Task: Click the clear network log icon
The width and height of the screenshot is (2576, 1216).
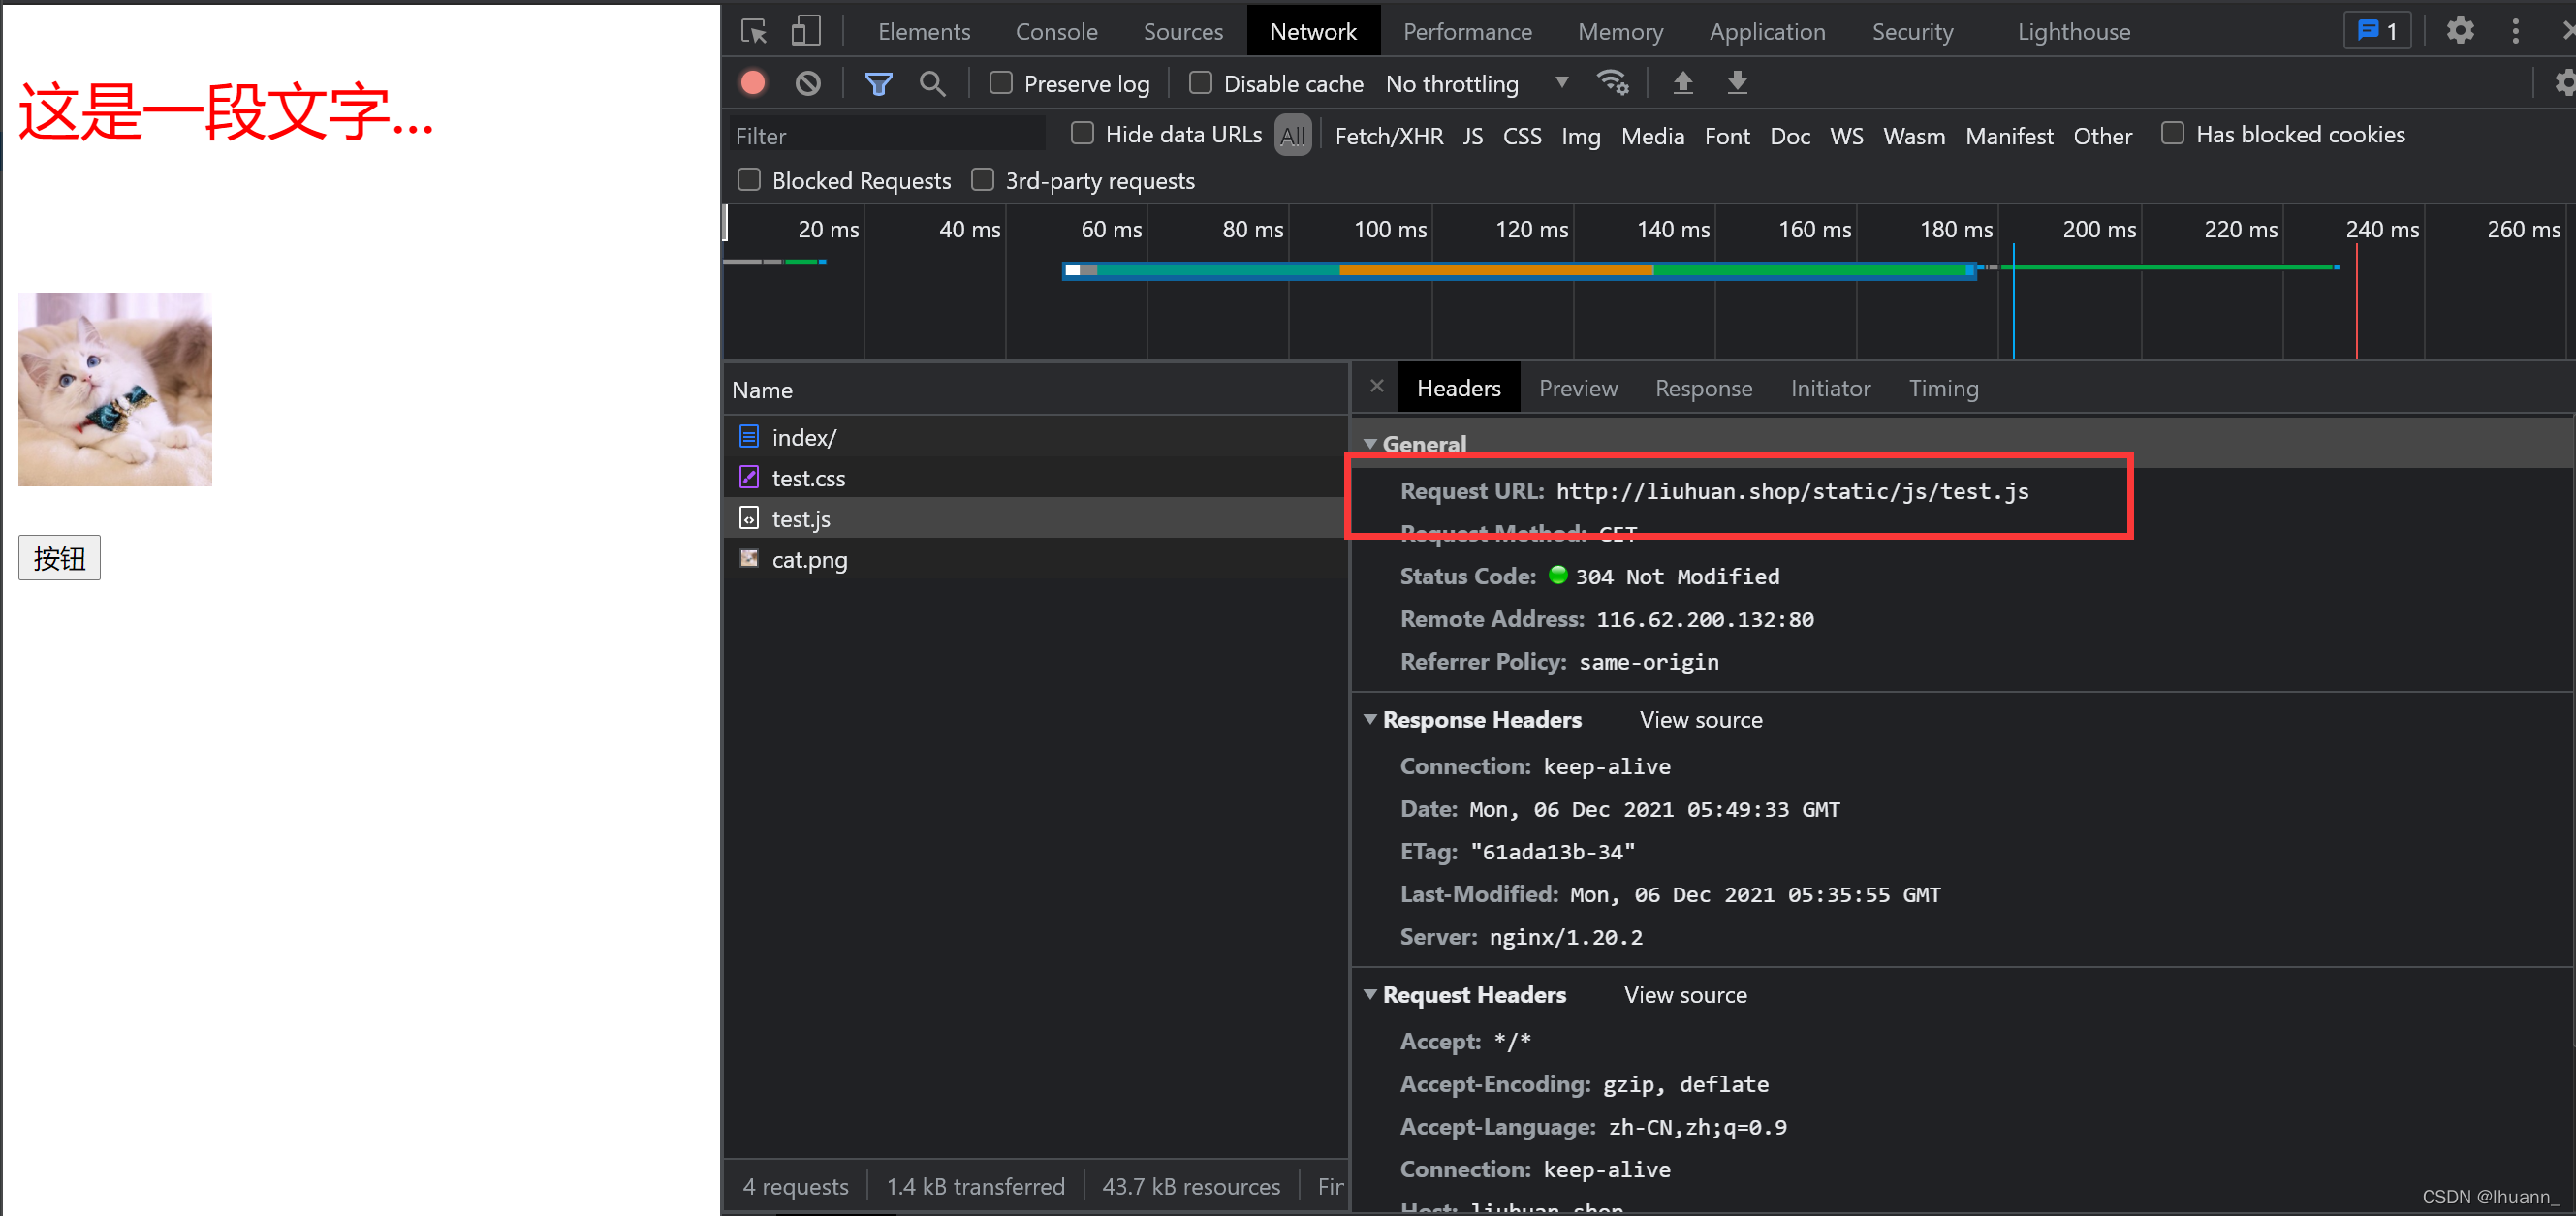Action: pos(806,82)
